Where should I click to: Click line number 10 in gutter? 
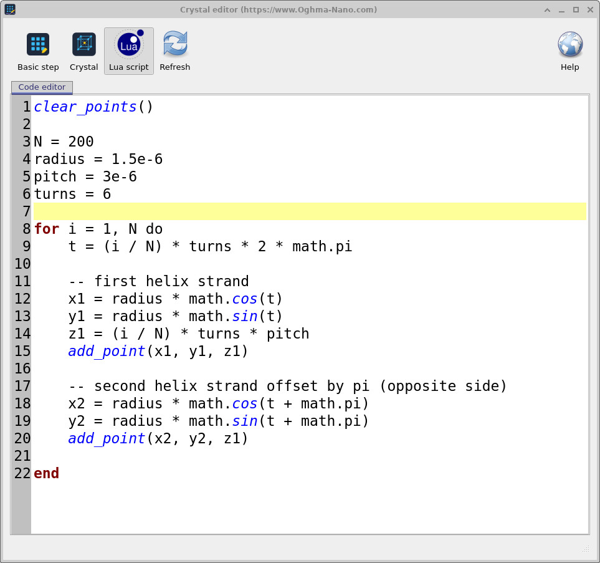[22, 264]
